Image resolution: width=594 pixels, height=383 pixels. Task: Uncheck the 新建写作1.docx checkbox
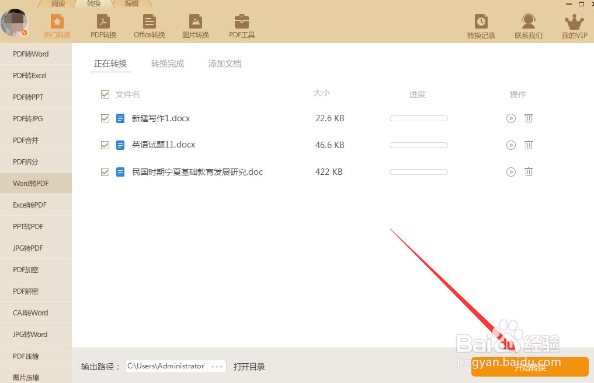[105, 118]
